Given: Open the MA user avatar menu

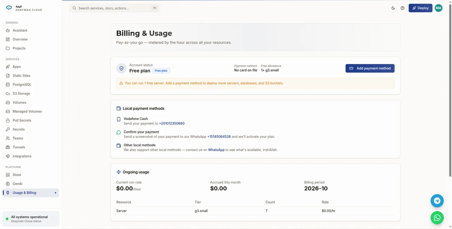Looking at the screenshot, I should (x=438, y=8).
